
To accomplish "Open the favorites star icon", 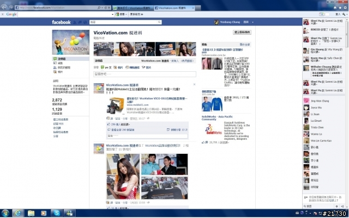I will coord(340,8).
